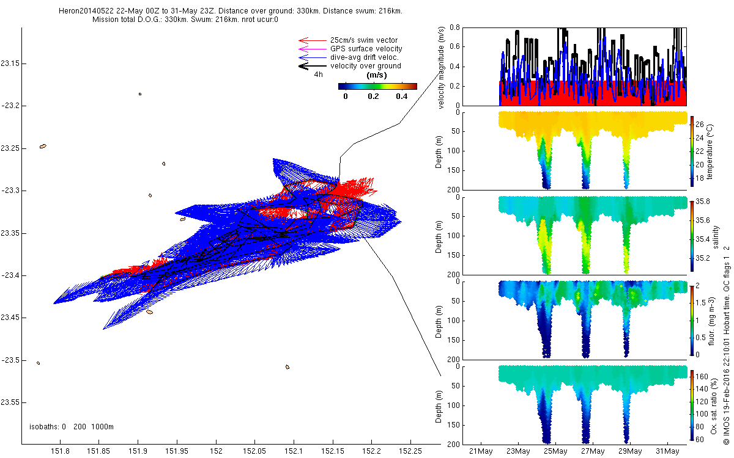Click the '152.25' longitude tick

tap(411, 452)
